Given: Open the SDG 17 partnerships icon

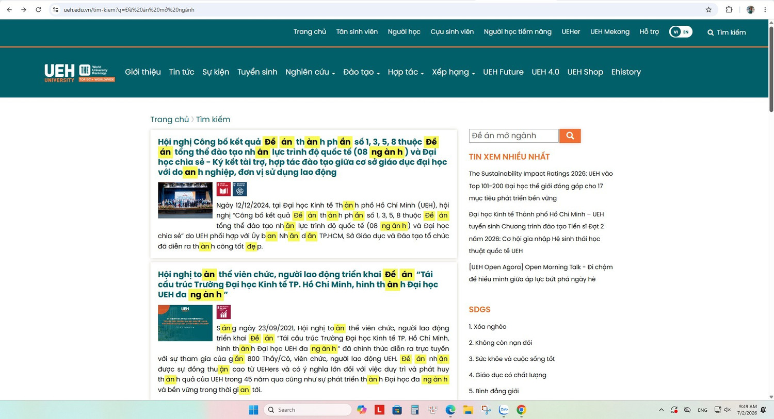Looking at the screenshot, I should (x=239, y=189).
